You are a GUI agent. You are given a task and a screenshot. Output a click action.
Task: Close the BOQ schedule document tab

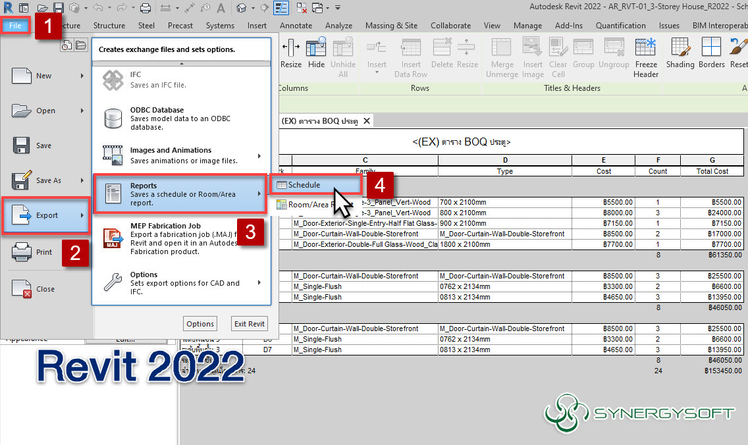[367, 120]
